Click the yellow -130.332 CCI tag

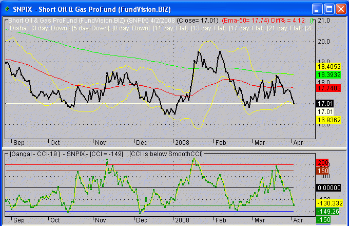coord(329,203)
